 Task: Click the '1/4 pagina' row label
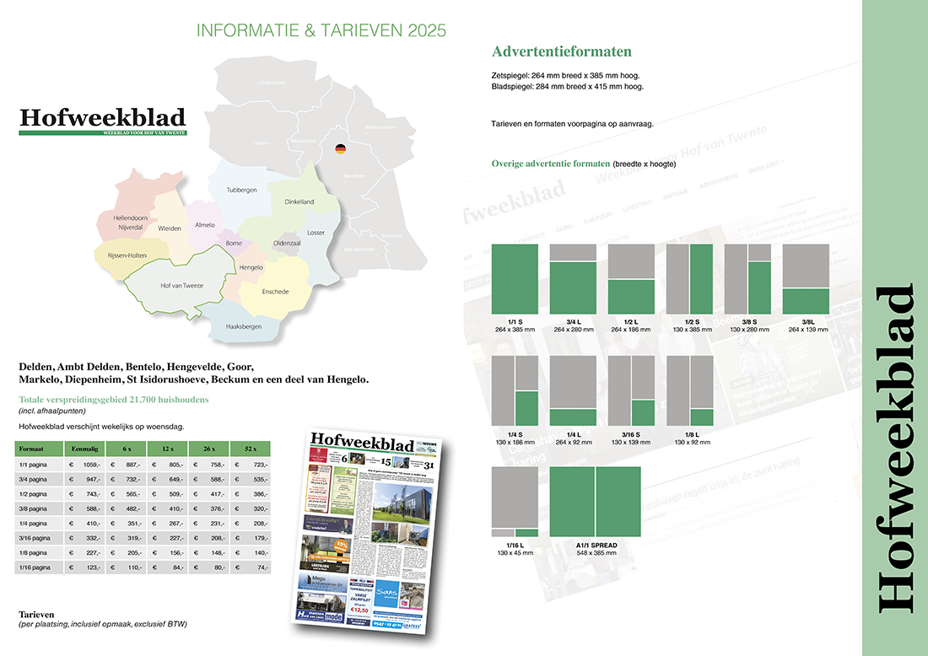[x=33, y=524]
